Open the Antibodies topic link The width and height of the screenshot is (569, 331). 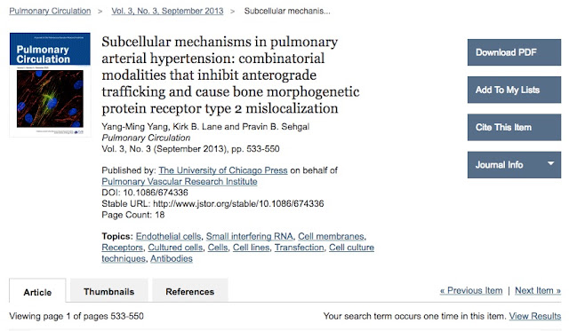point(172,258)
